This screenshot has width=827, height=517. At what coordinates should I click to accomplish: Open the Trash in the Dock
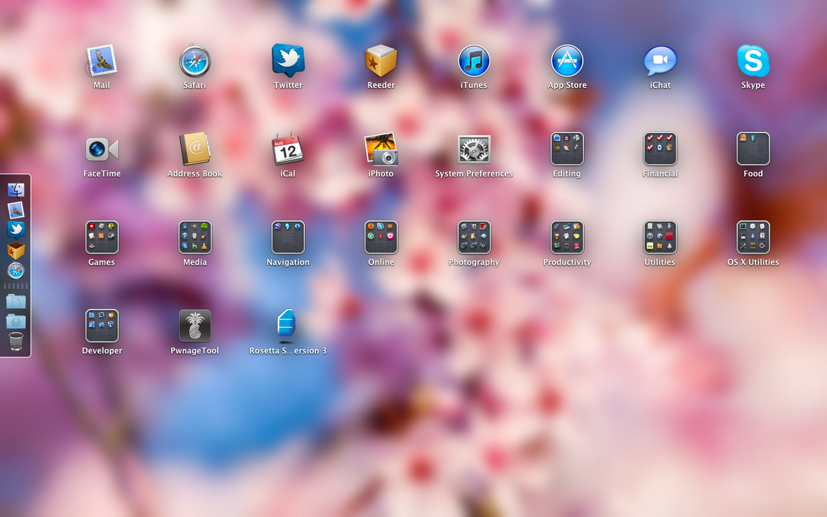[16, 341]
